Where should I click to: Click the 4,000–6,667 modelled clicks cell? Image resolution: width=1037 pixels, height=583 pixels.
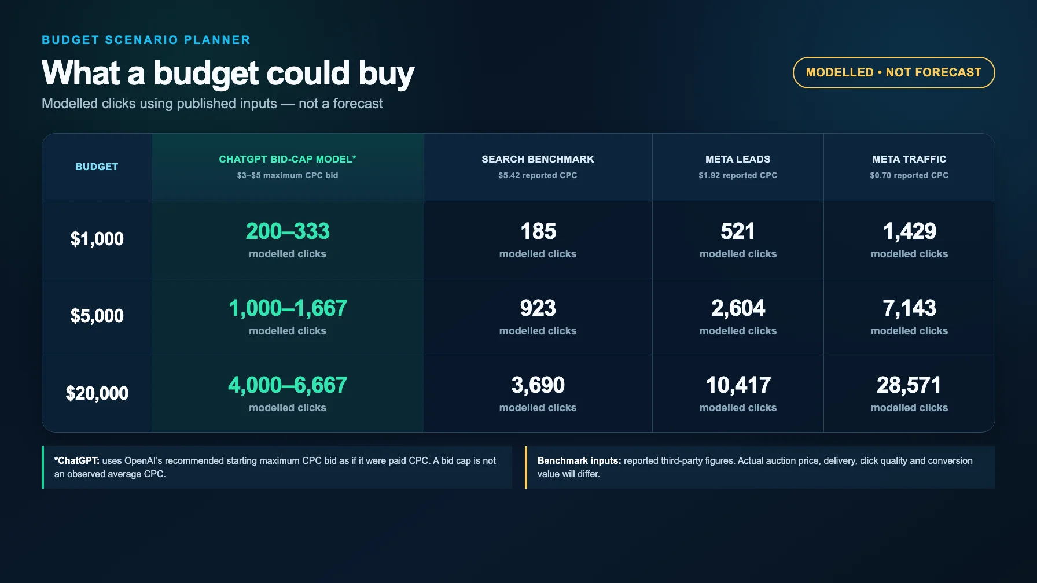tap(288, 393)
